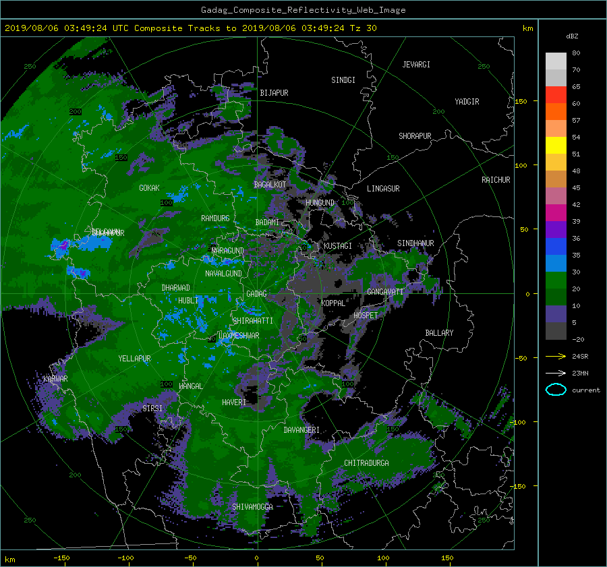Click the NARAGUND city label
The height and width of the screenshot is (567, 607).
point(228,251)
